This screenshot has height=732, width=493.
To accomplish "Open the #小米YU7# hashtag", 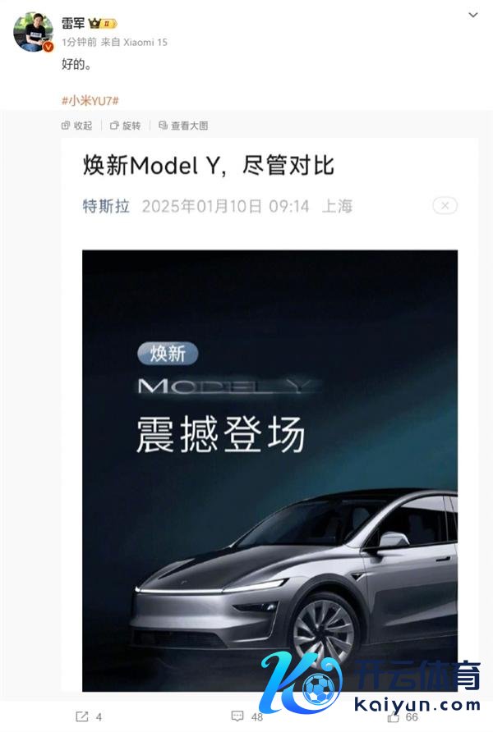I will (x=90, y=100).
